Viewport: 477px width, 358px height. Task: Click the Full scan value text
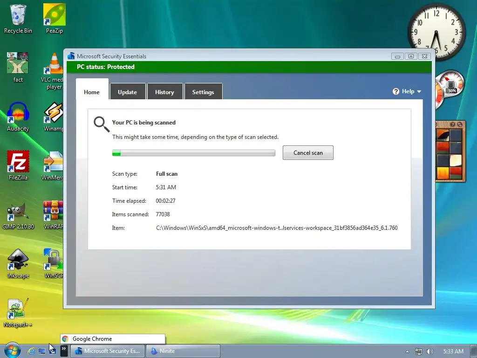click(167, 174)
